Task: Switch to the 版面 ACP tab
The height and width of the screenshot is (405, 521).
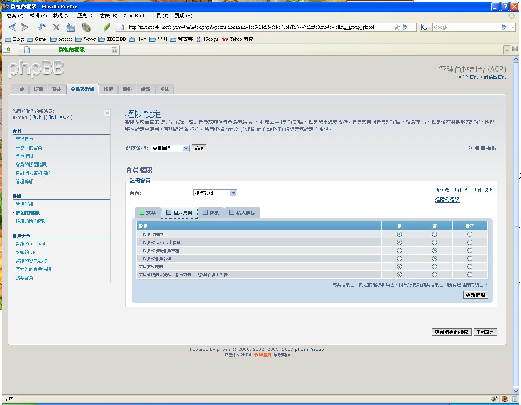Action: click(38, 89)
